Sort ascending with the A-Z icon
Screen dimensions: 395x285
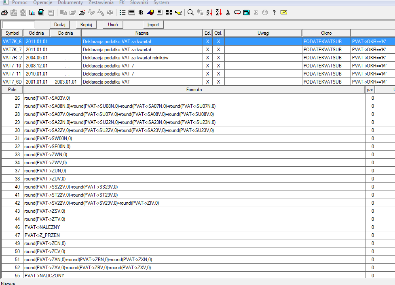point(209,13)
